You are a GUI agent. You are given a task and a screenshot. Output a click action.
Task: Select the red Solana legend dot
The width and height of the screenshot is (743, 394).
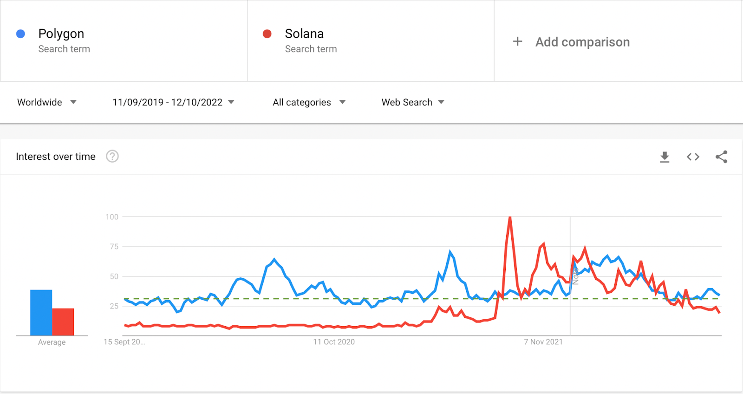coord(267,33)
